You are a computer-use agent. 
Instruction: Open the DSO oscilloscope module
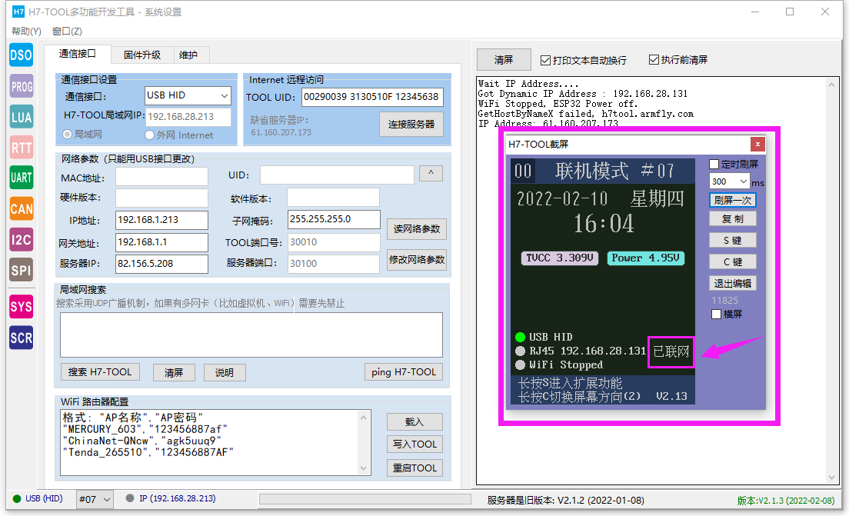tap(21, 55)
